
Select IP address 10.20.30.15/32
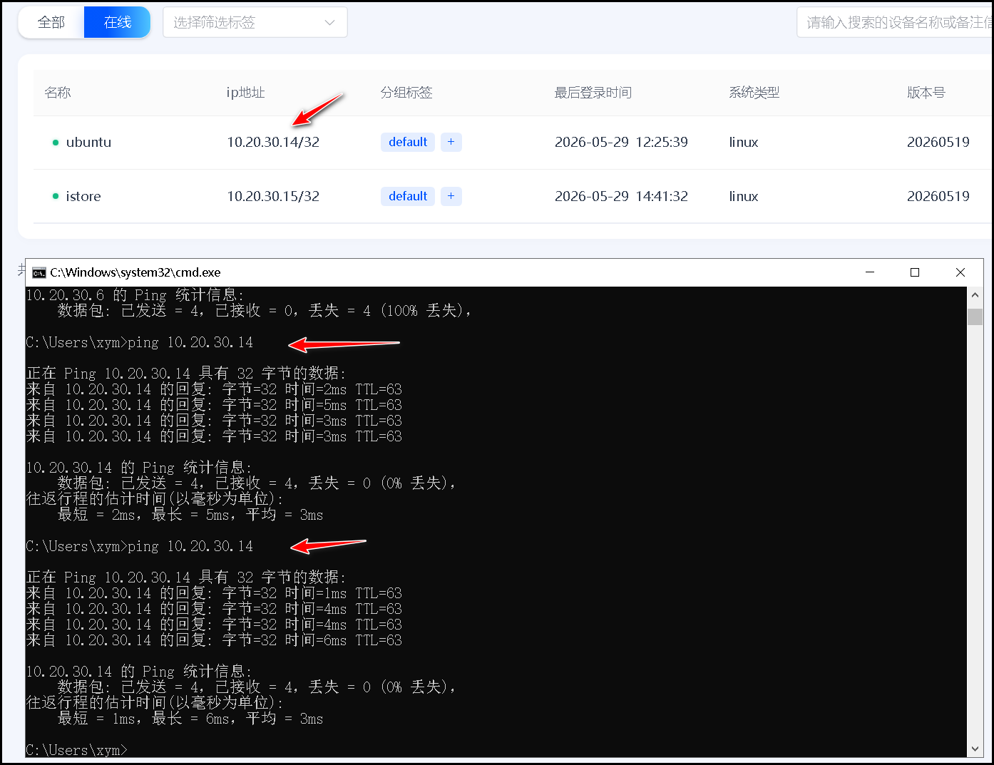tap(273, 196)
